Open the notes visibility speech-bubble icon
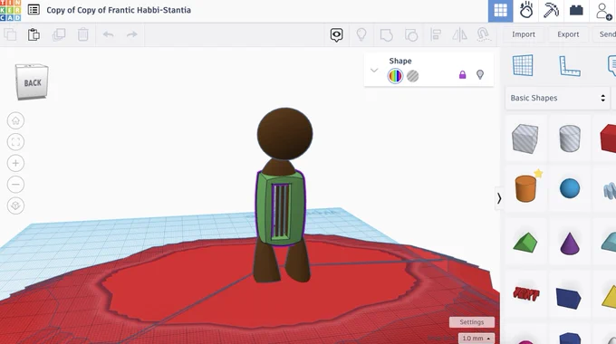The width and height of the screenshot is (616, 344). [x=336, y=35]
